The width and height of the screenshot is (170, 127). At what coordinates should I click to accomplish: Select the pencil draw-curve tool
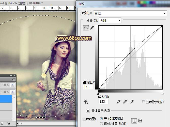(x=92, y=28)
